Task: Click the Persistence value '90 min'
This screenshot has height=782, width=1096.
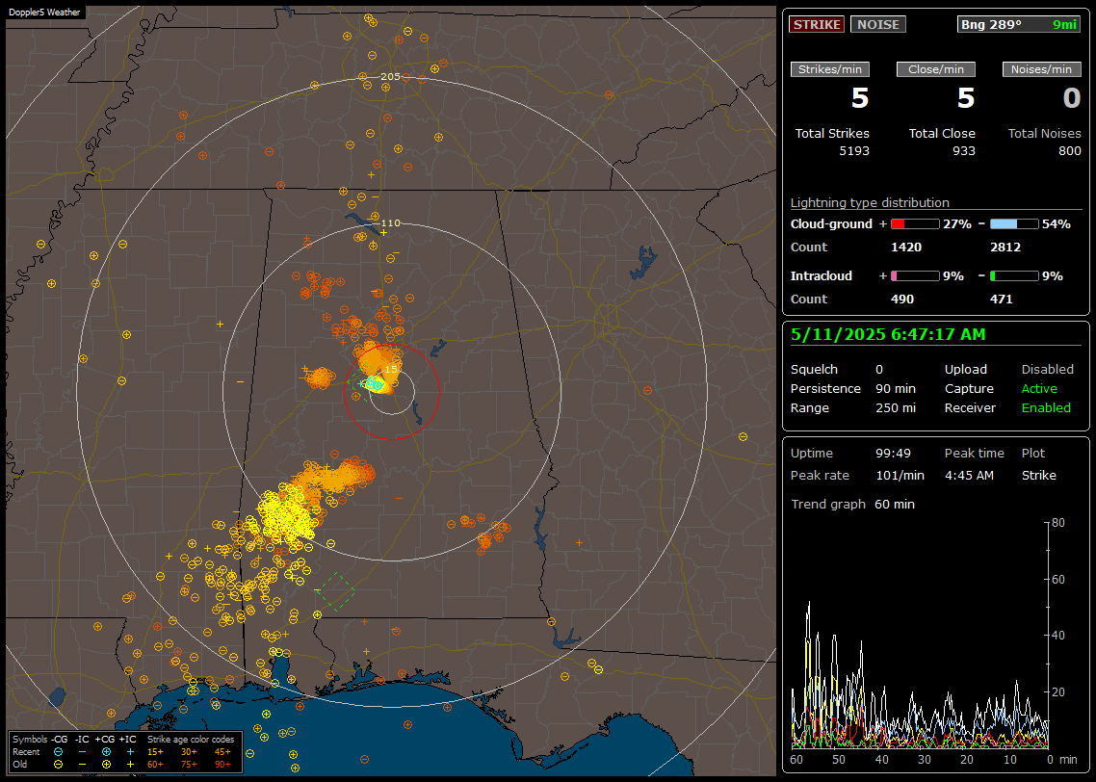Action: coord(896,388)
